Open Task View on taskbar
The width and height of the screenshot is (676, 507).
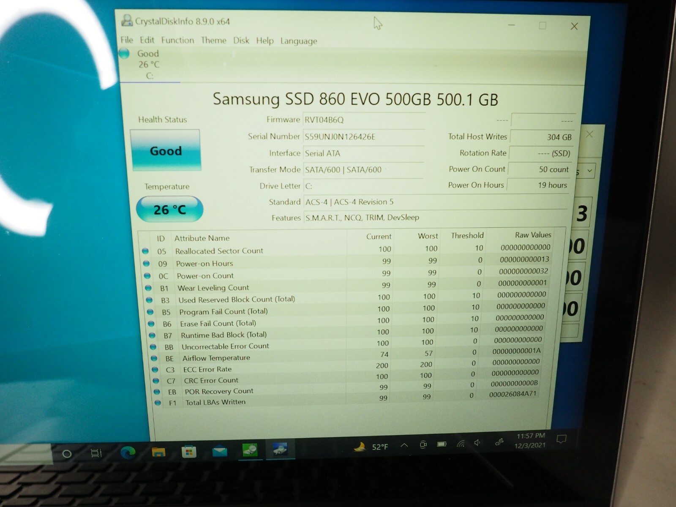[x=96, y=454]
